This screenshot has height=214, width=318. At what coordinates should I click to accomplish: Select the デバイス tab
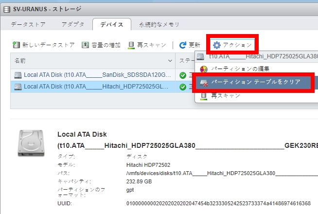(x=112, y=24)
